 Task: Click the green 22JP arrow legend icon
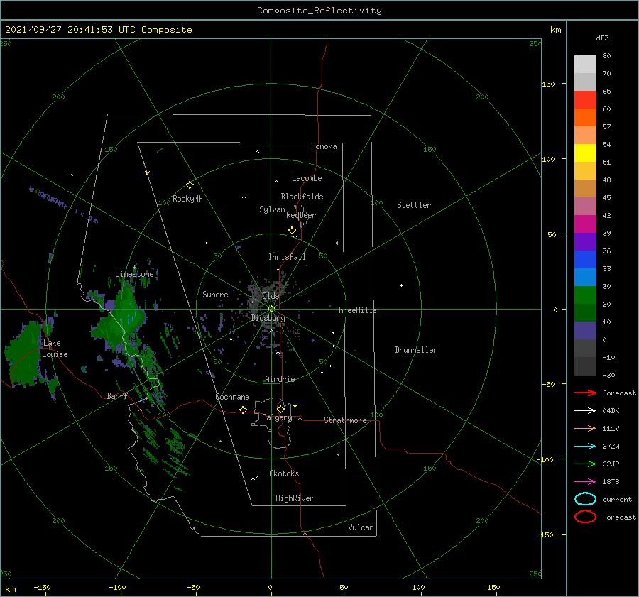(585, 464)
